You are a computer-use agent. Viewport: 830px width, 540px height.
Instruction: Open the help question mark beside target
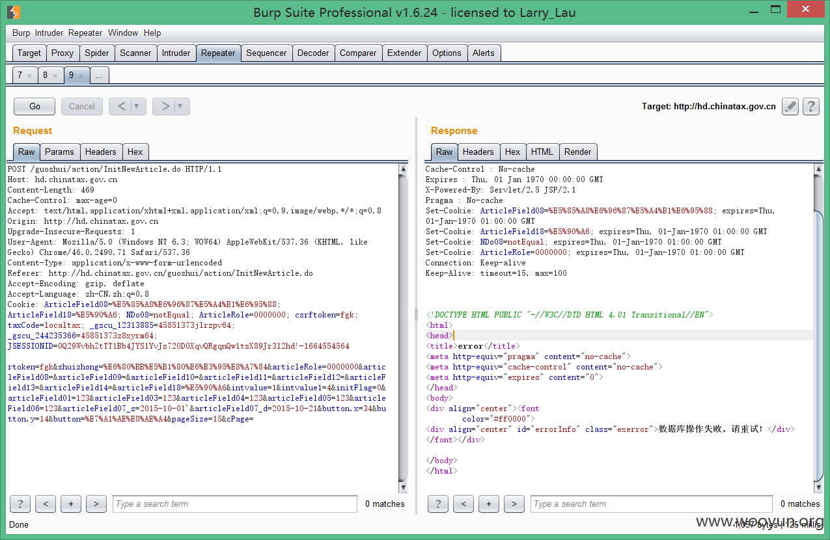tap(810, 106)
